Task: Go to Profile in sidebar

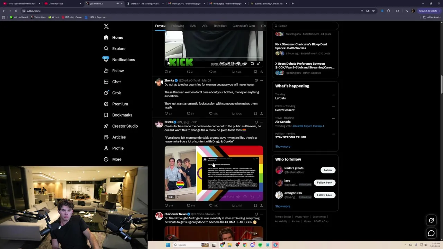Action: [114, 148]
